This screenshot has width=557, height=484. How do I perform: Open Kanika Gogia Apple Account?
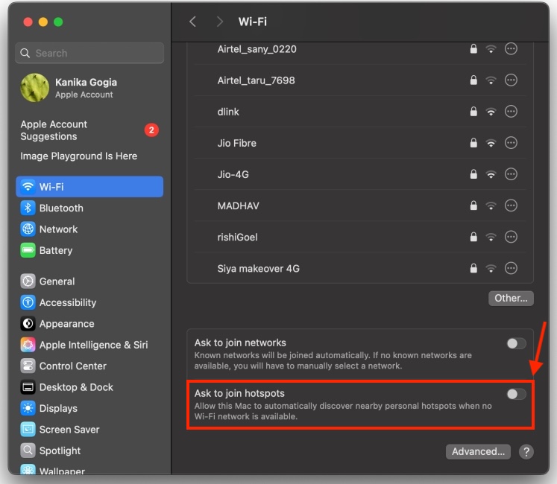point(89,88)
